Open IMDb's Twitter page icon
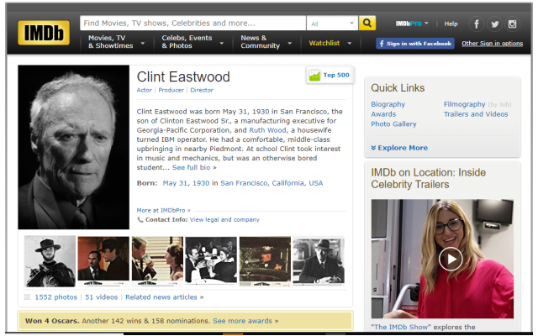This screenshot has height=336, width=538. (x=494, y=24)
